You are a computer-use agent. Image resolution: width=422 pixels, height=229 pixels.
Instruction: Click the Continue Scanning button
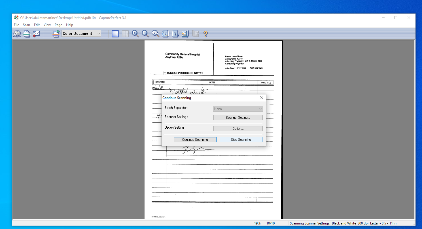pyautogui.click(x=195, y=140)
